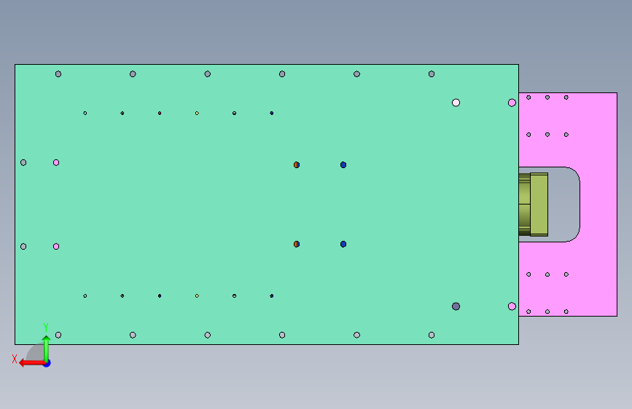Select the upper large blue hole
Screen dimensions: 632x409
click(x=343, y=164)
